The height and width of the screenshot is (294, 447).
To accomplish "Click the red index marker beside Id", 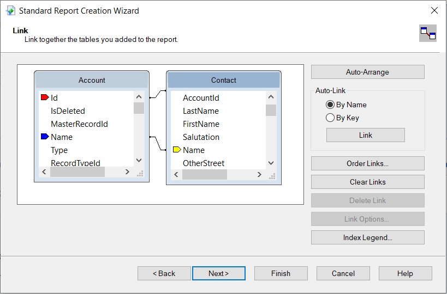I will 45,98.
